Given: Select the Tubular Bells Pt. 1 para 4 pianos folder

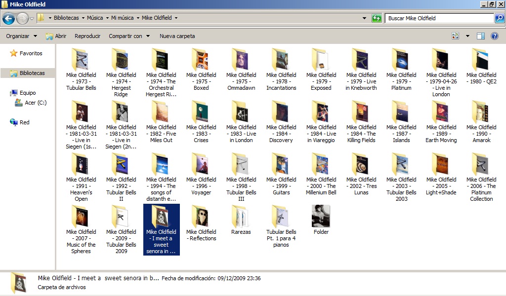Looking at the screenshot, I should point(281,226).
